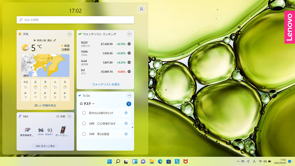Screen dimensions: 295x166
Task: Star the 田中さんの資料チェック task
Action: pos(126,113)
